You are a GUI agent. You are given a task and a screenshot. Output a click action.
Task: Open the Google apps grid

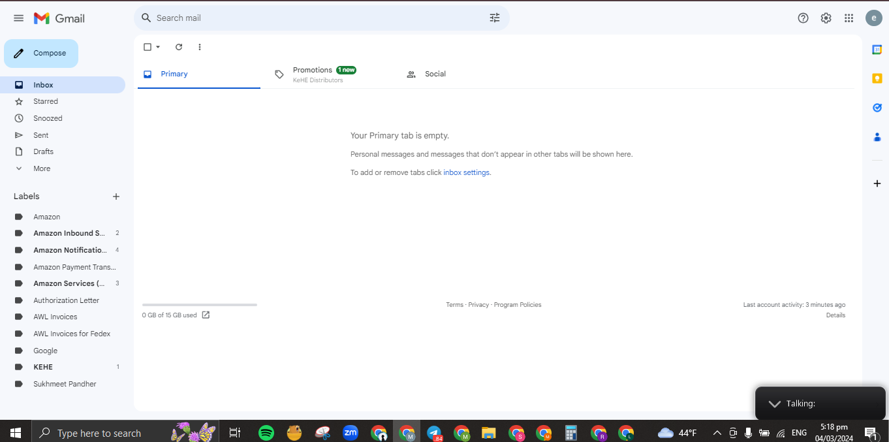(x=849, y=18)
